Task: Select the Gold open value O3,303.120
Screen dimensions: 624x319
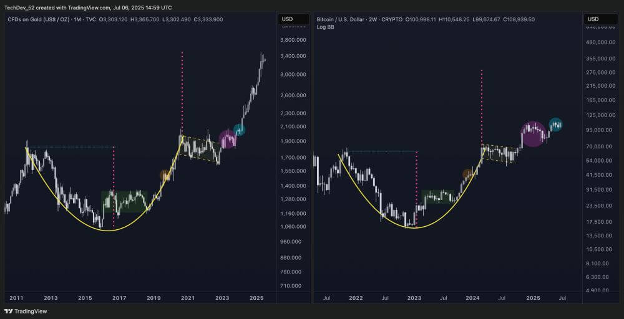Action: [113, 19]
